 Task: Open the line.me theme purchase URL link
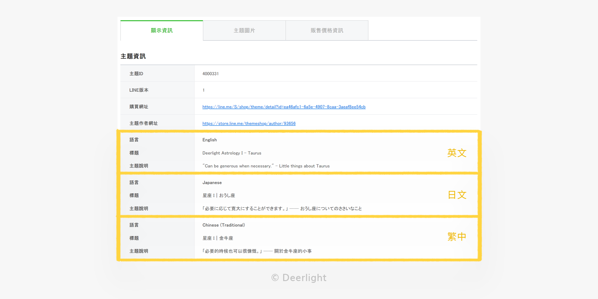coord(284,107)
